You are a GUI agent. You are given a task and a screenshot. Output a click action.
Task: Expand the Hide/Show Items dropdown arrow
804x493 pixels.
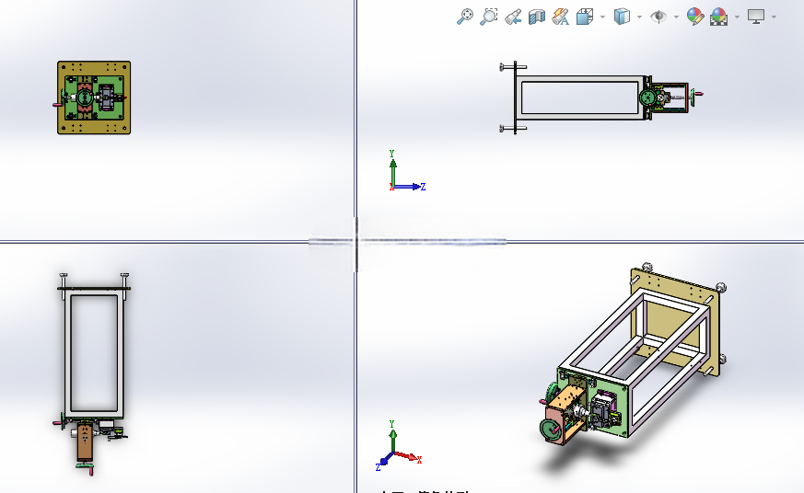pos(676,17)
